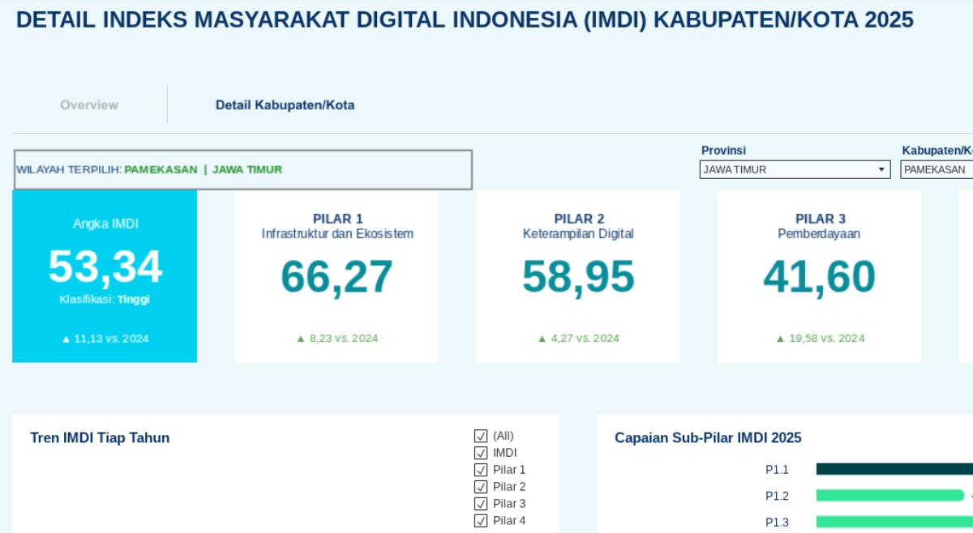Expand the Kabupaten/Kota dropdown showing PAMEKASAN

[937, 170]
